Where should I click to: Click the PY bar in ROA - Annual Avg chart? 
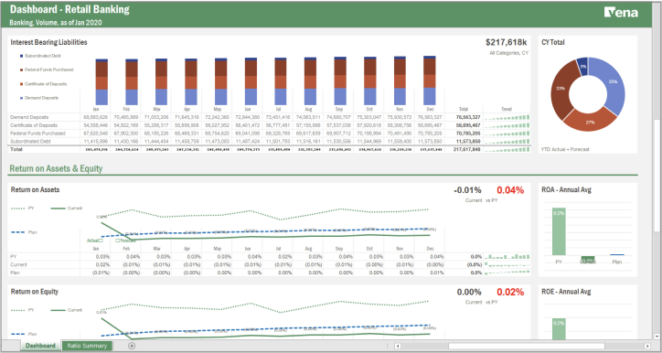pyautogui.click(x=559, y=231)
